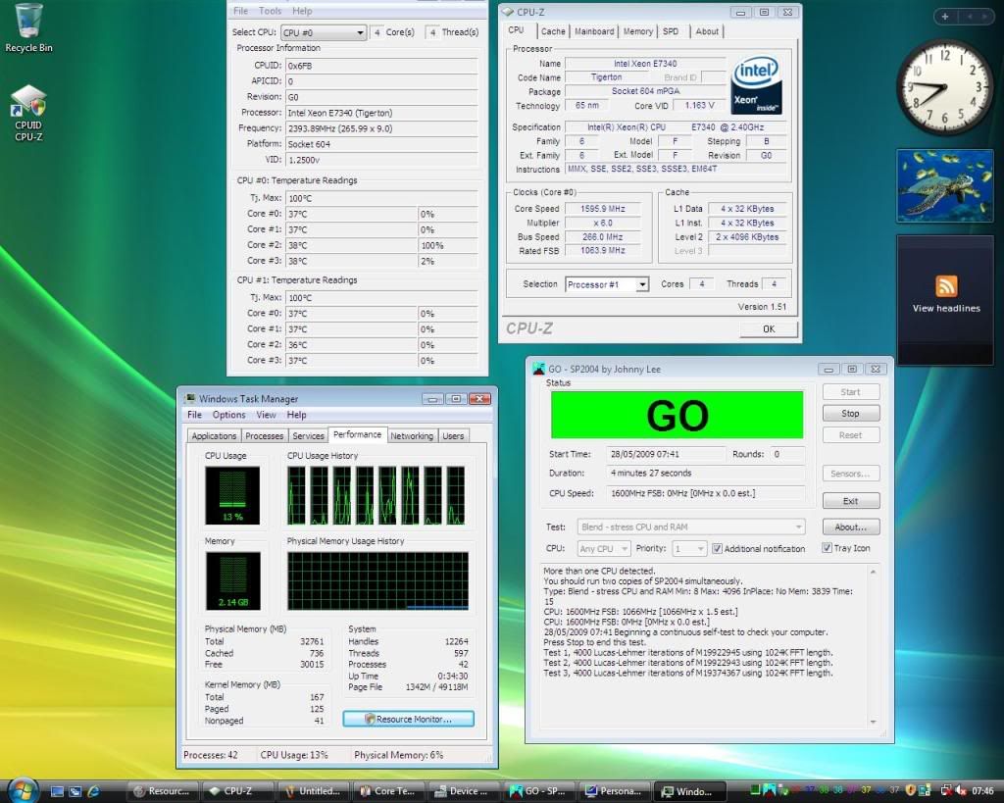The width and height of the screenshot is (1004, 803).
Task: Switch to the Device Manager taskbar button
Action: tap(464, 791)
